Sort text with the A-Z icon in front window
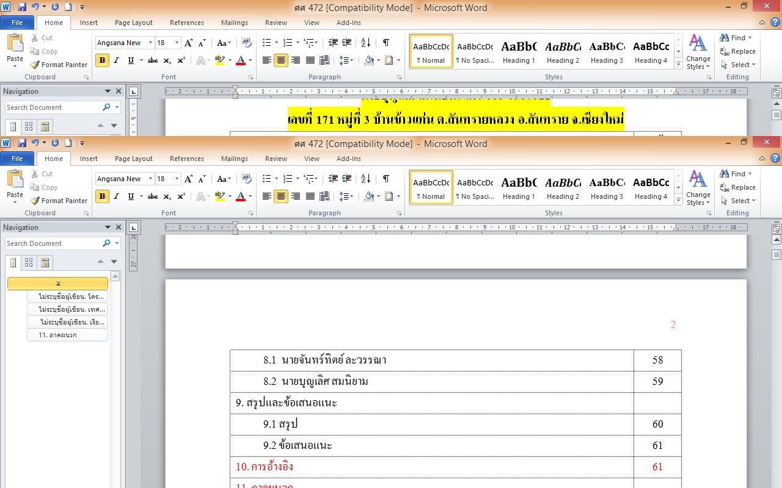782x488 pixels. pyautogui.click(x=365, y=179)
